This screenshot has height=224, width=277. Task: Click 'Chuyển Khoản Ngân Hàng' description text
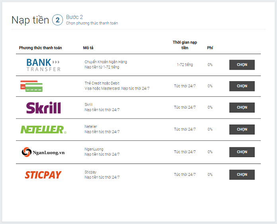point(105,62)
